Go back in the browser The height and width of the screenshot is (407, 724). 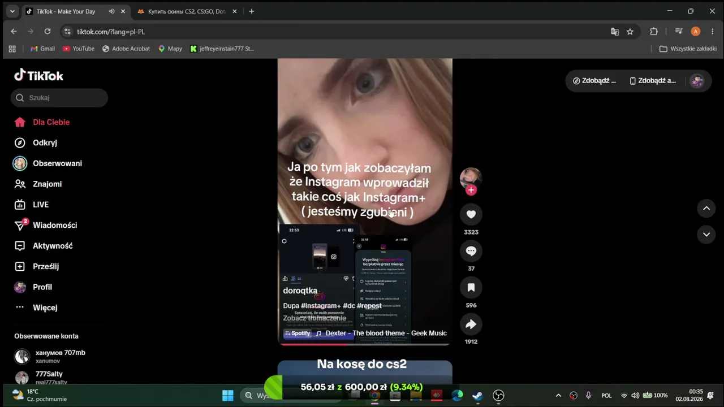pyautogui.click(x=14, y=32)
